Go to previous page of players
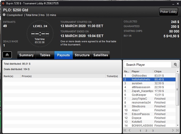 point(130,130)
